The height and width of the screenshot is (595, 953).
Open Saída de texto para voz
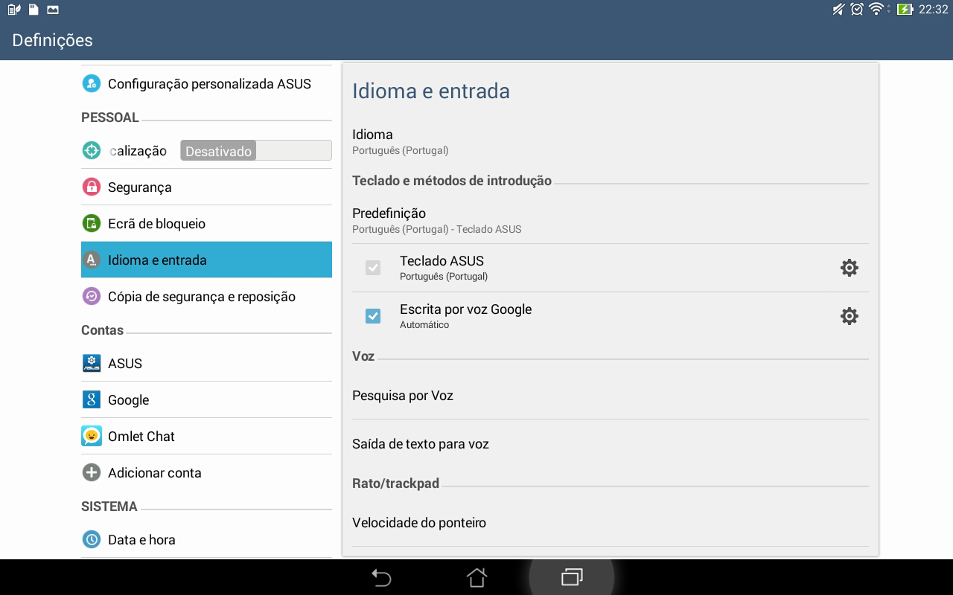click(x=610, y=444)
